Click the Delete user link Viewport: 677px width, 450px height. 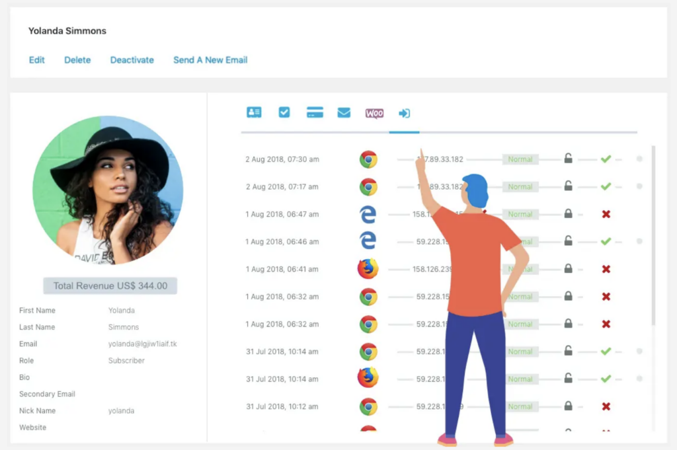[x=77, y=60]
